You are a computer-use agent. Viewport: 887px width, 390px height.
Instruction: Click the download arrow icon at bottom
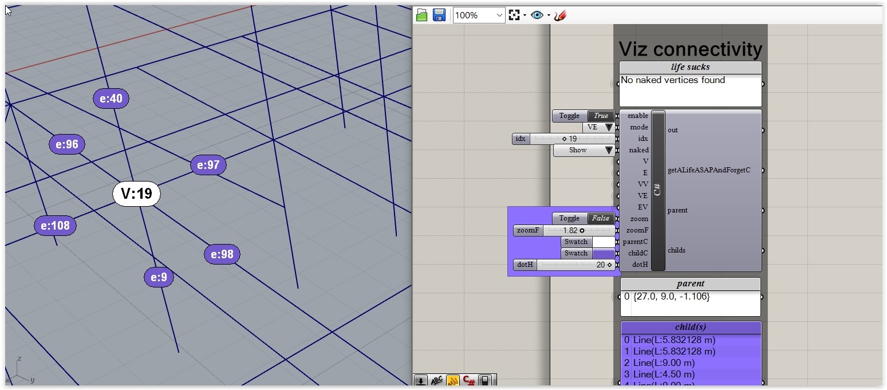421,381
